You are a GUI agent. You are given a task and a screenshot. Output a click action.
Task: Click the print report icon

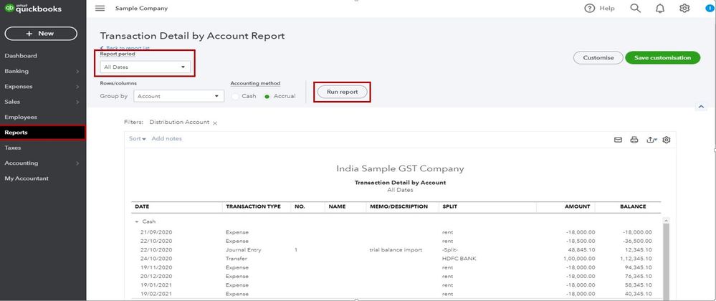[634, 140]
